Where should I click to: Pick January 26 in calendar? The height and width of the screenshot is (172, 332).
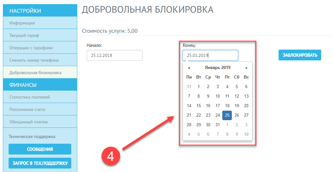coord(237,115)
